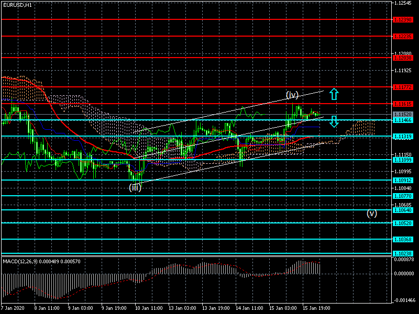Click the current price label 1.11520
The width and height of the screenshot is (419, 314).
403,114
